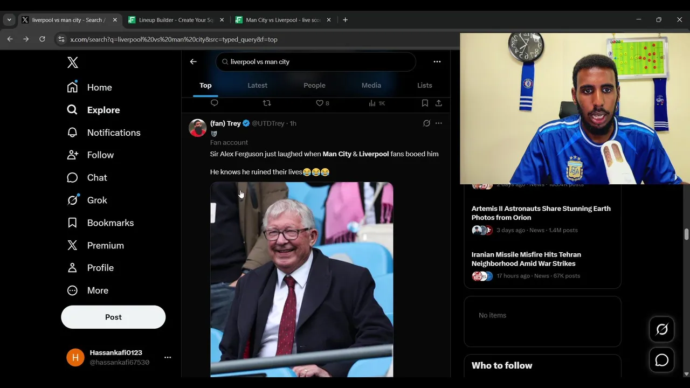Go forward in browser history
Image resolution: width=690 pixels, height=388 pixels.
click(x=26, y=39)
